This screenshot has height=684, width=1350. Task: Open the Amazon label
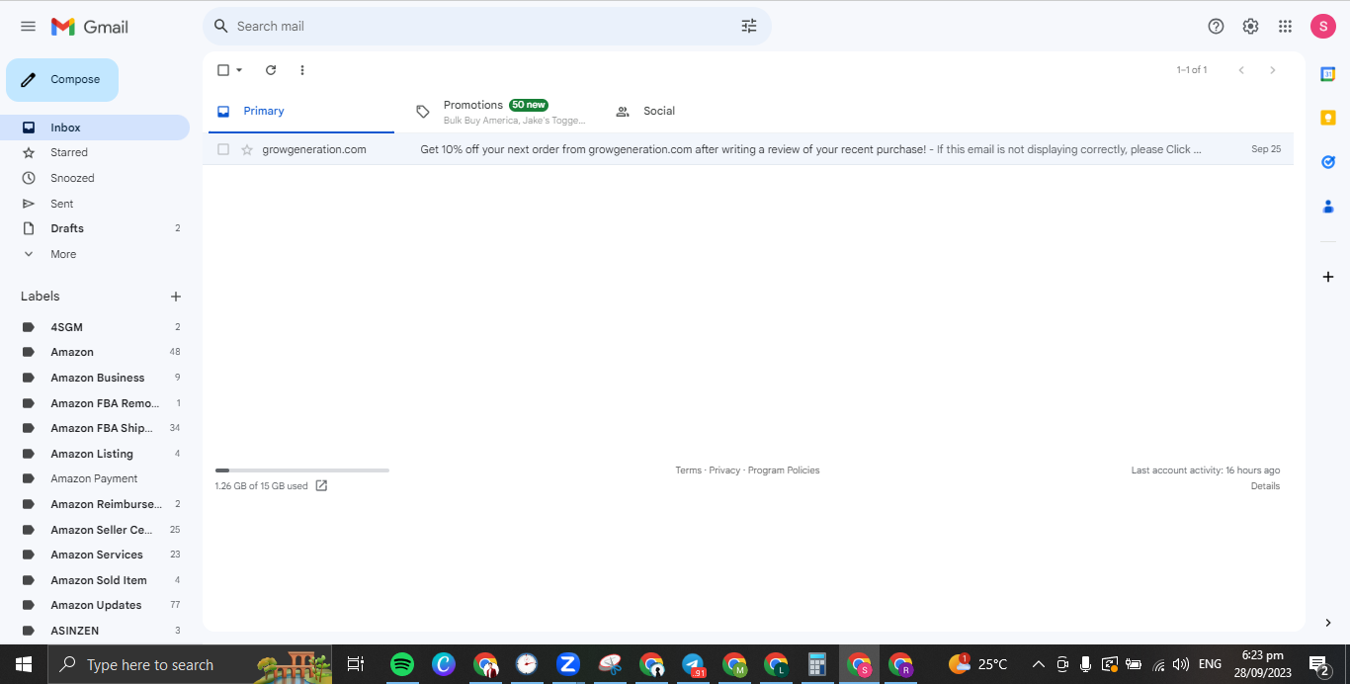coord(95,352)
